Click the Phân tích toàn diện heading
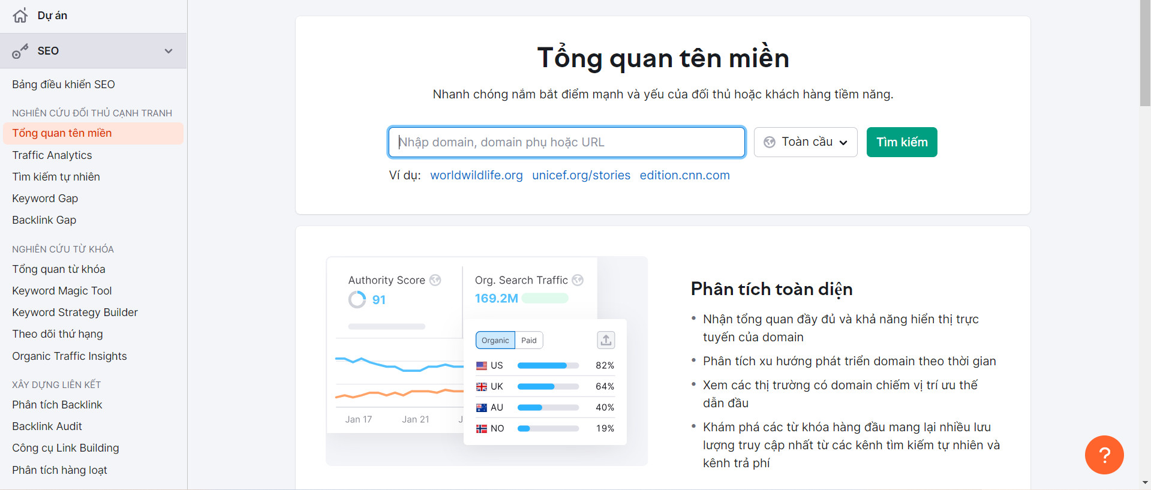1151x490 pixels. 771,289
